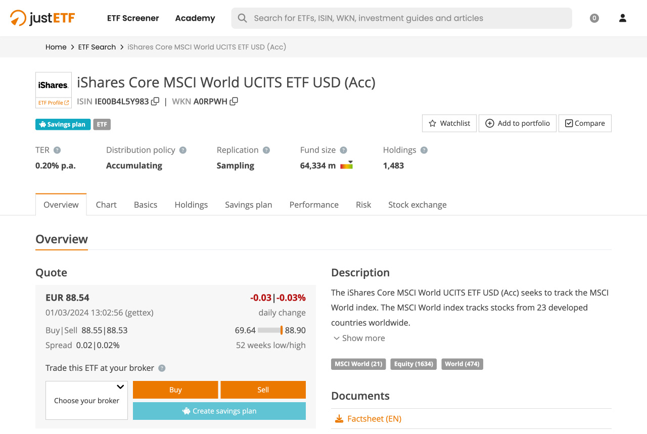This screenshot has width=647, height=434.
Task: Click the Equity (1634) tag
Action: pos(413,364)
